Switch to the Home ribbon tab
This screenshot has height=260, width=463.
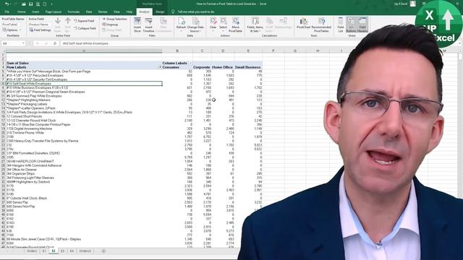pos(21,12)
